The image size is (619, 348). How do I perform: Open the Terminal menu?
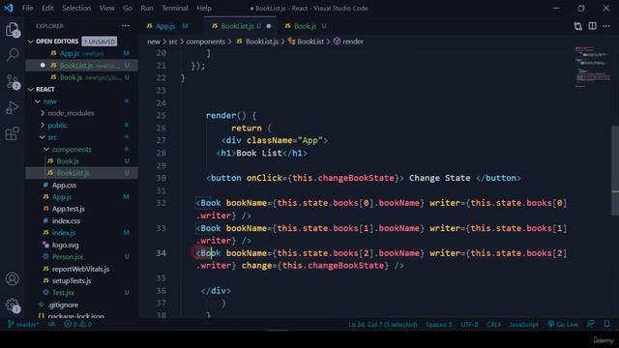(175, 8)
